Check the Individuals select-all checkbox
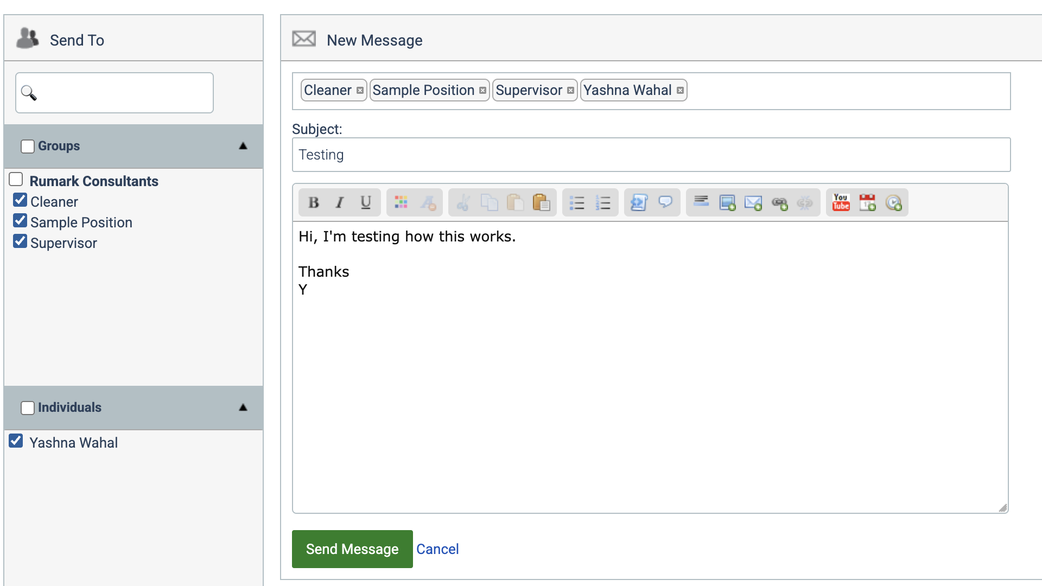Screen dimensions: 1042x586 (28, 408)
